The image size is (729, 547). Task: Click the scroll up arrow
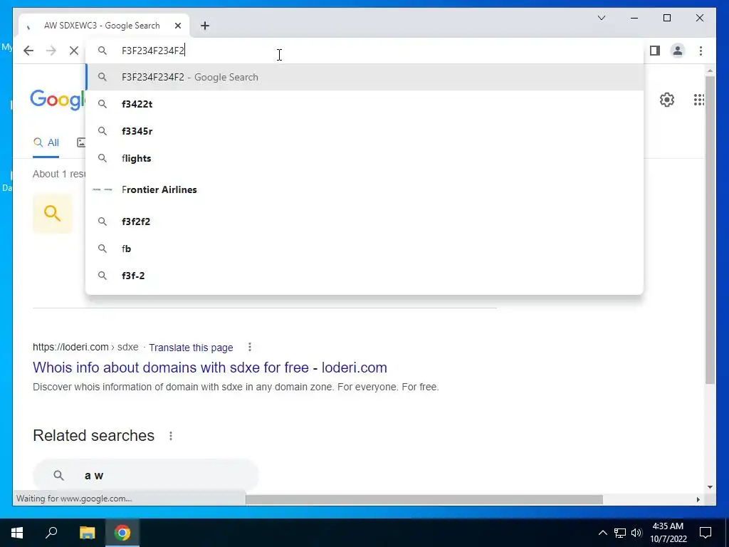[x=710, y=71]
